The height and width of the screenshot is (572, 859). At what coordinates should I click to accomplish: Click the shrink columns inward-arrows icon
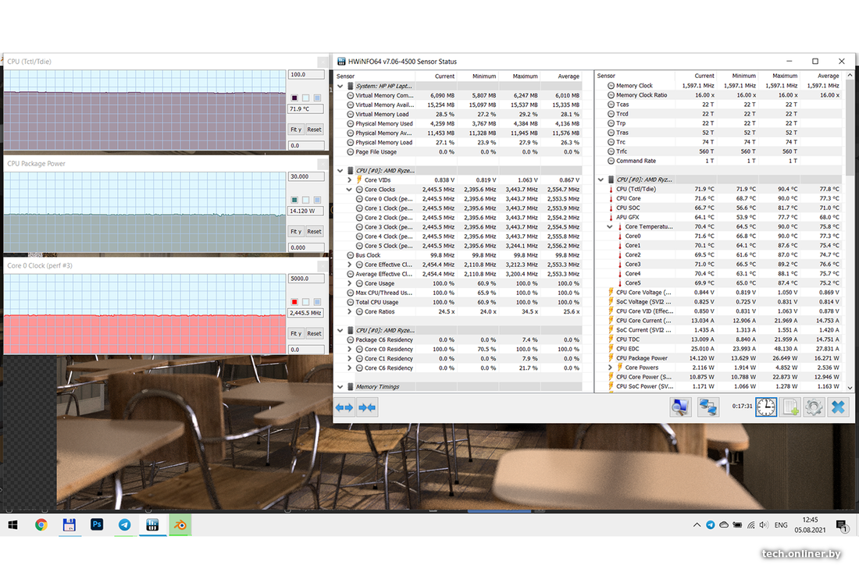[x=367, y=407]
